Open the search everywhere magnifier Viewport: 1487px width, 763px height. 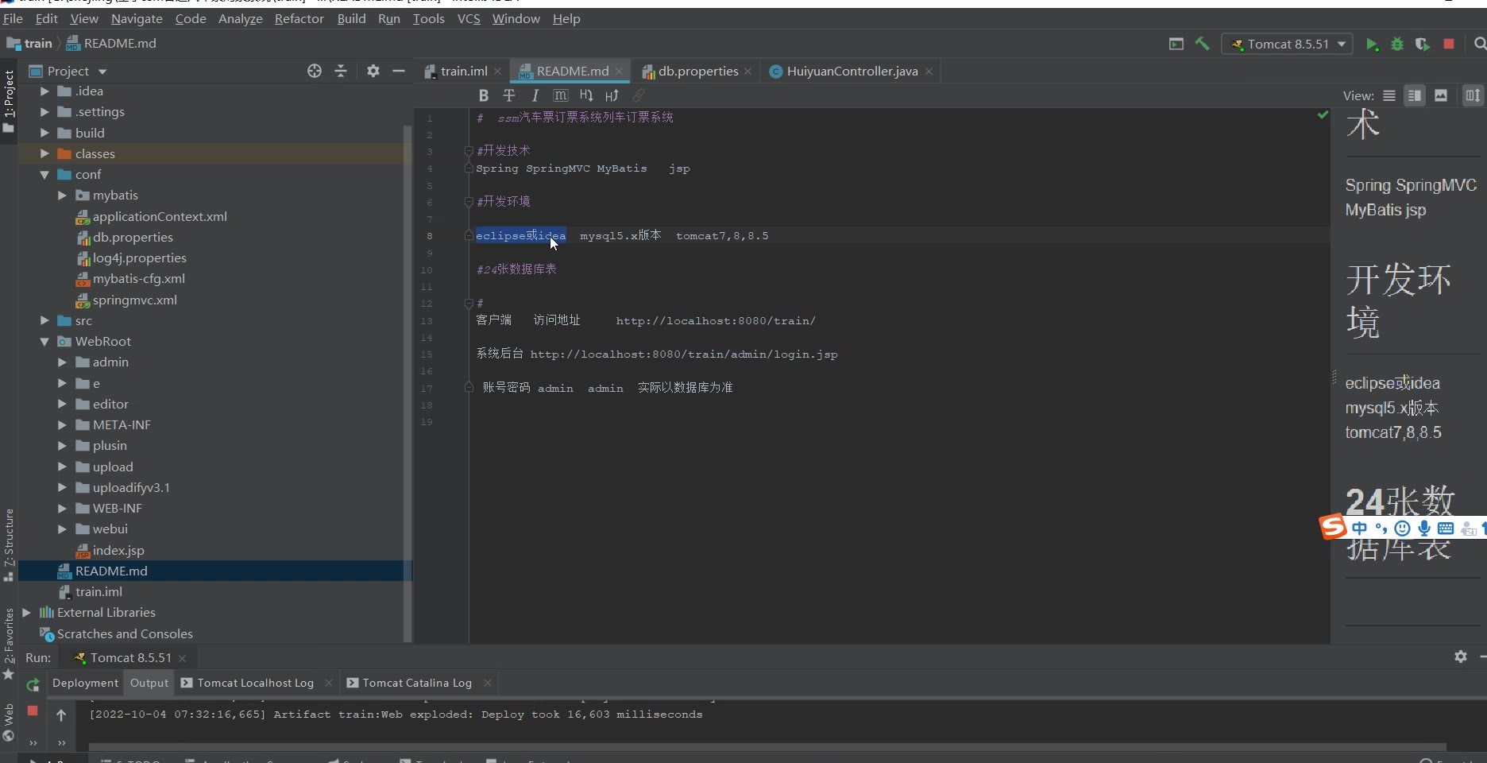[1480, 44]
